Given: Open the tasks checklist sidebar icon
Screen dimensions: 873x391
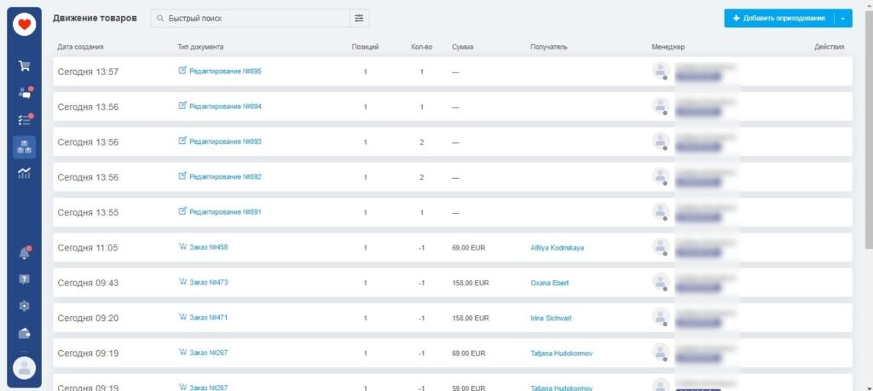Looking at the screenshot, I should [25, 119].
